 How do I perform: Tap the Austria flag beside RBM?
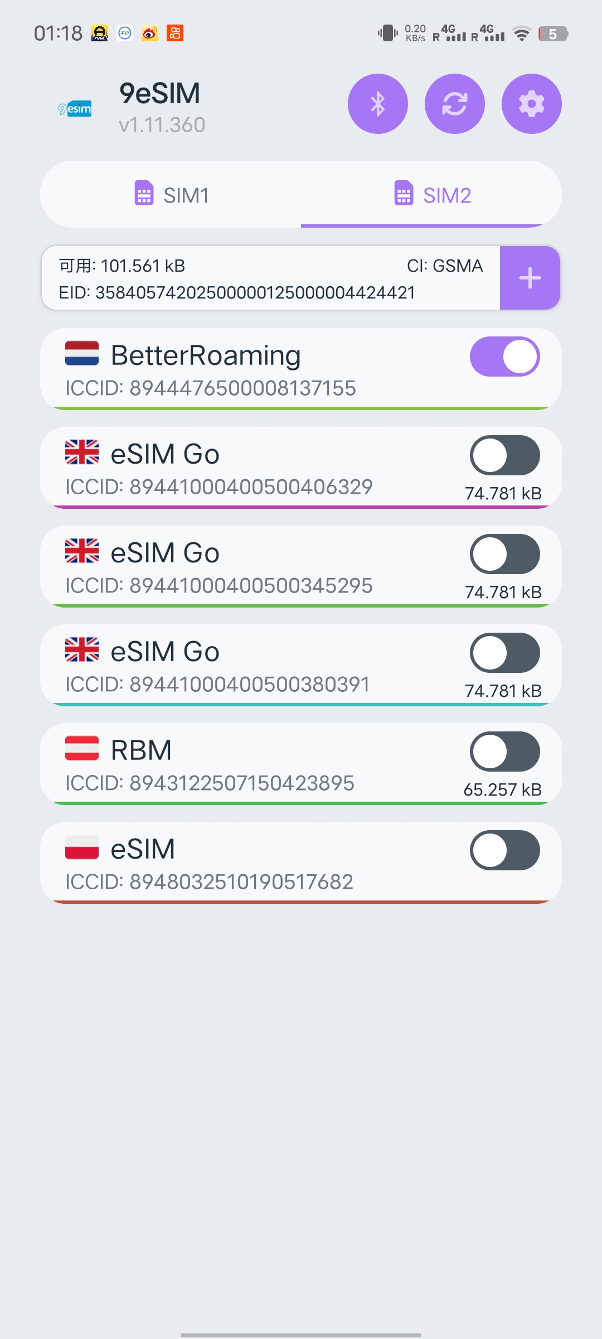(82, 749)
